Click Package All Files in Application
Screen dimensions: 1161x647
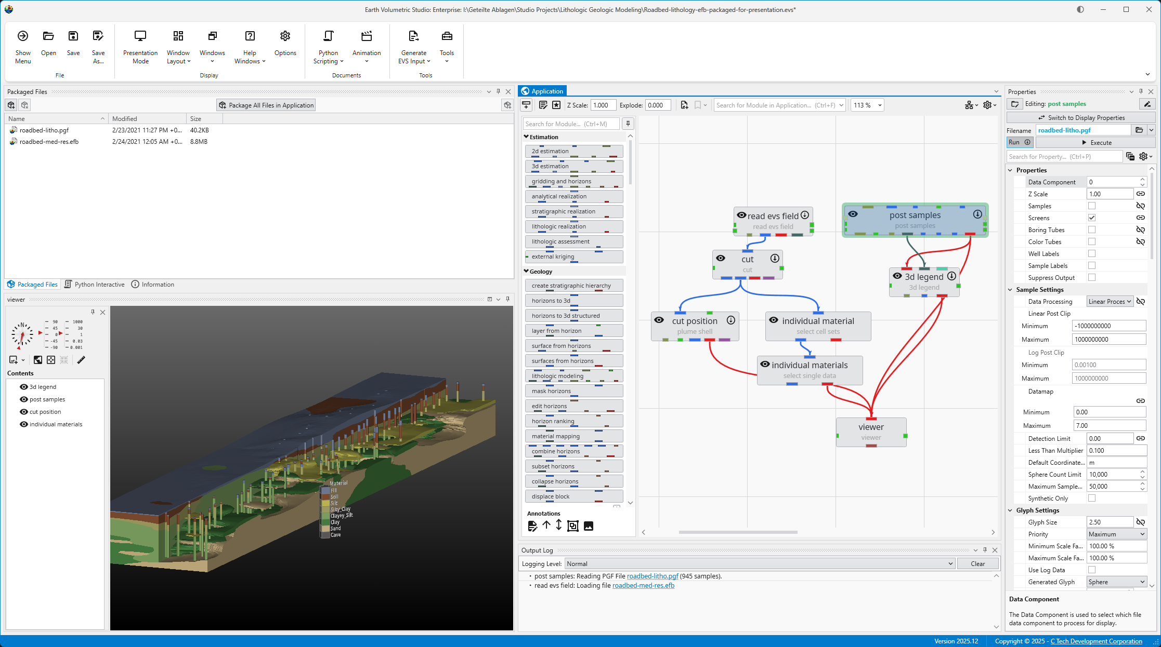click(266, 105)
